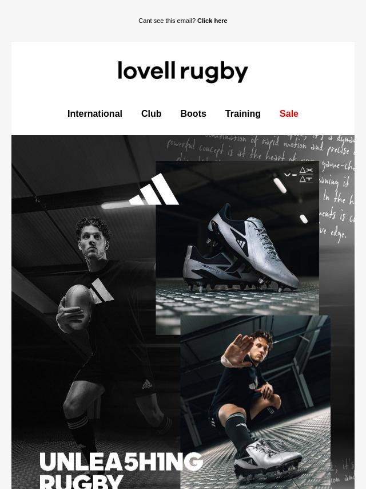Click the lovell rugby logo
This screenshot has width=366, height=489.
183,72
